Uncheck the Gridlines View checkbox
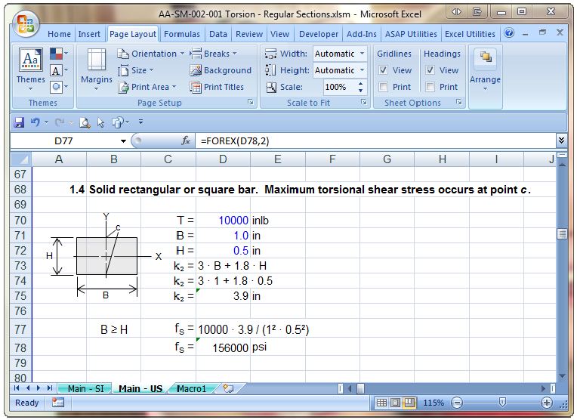Screen dimensions: 577x420 pos(384,70)
